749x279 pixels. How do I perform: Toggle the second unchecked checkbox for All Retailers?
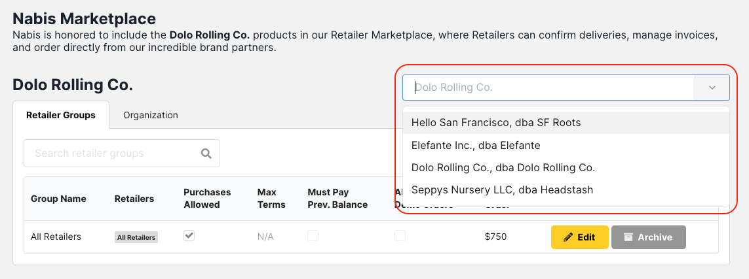400,236
